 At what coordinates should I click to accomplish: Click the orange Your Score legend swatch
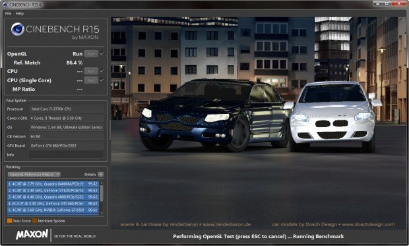pyautogui.click(x=10, y=221)
